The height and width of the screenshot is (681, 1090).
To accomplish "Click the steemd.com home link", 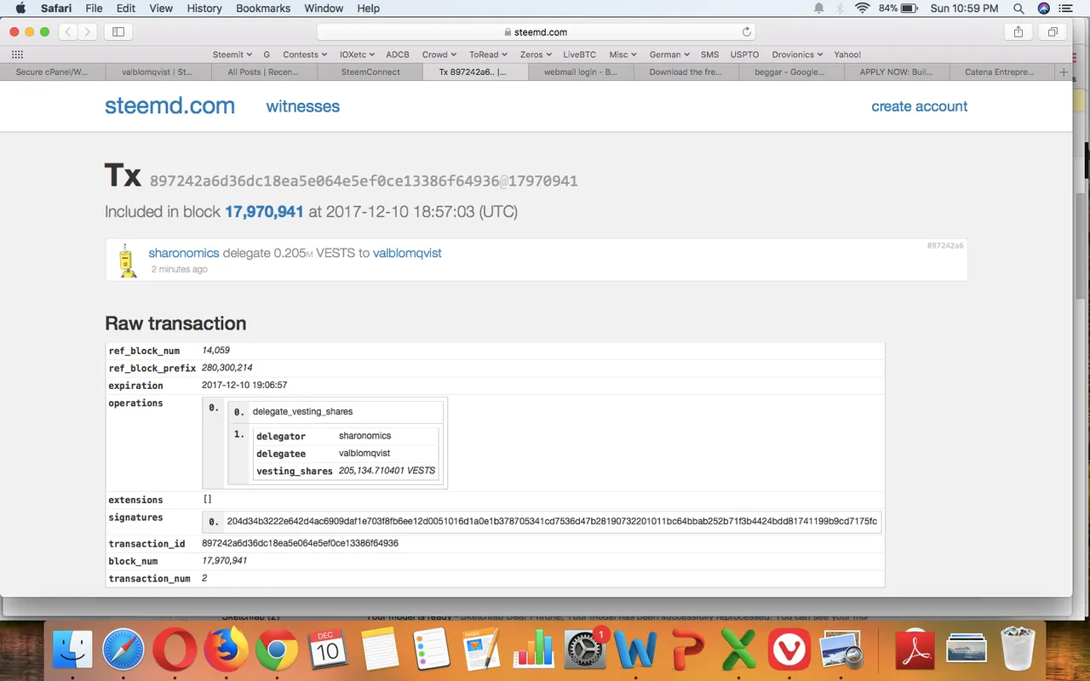I will coord(169,106).
